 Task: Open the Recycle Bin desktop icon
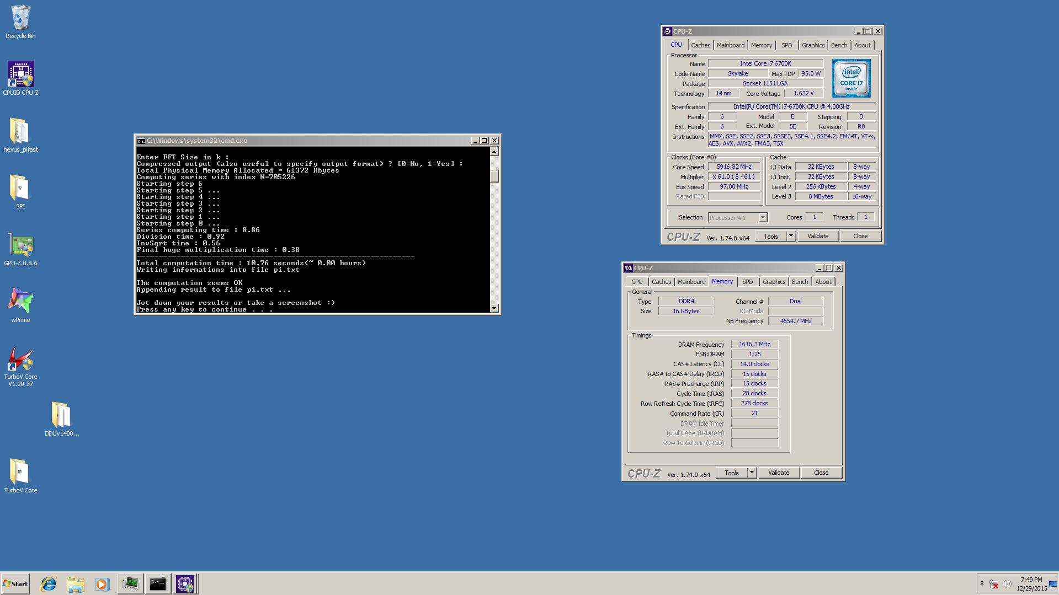click(20, 22)
